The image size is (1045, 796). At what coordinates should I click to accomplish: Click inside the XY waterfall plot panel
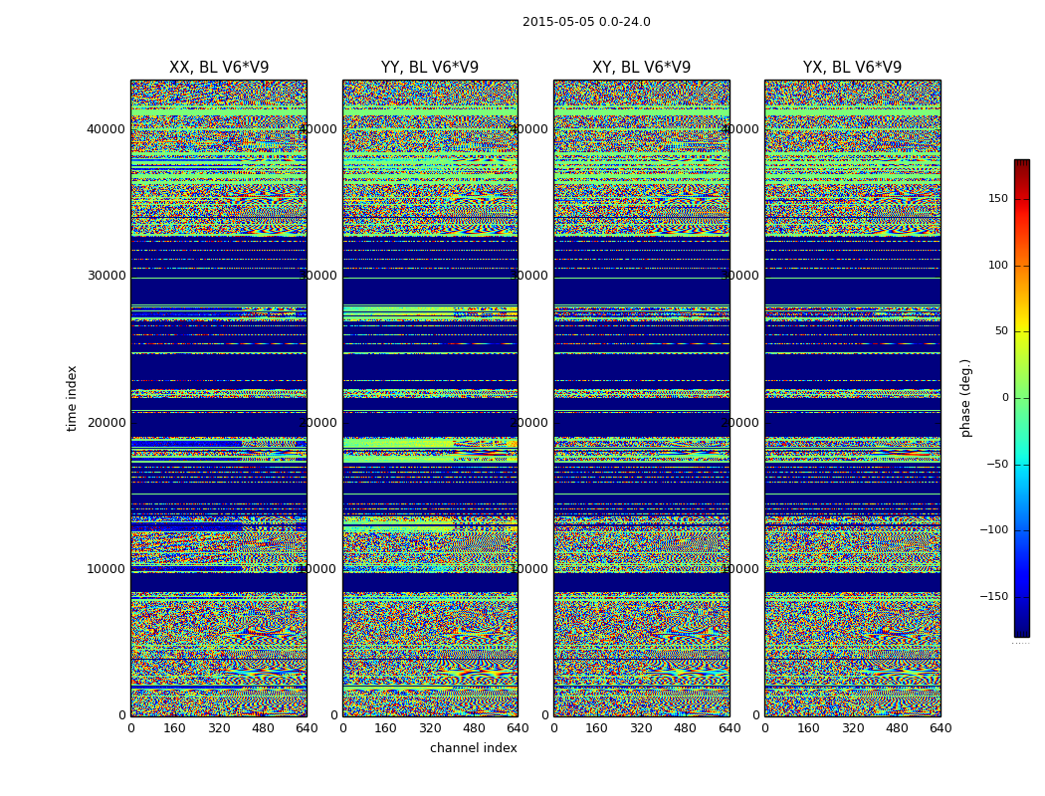[x=641, y=398]
